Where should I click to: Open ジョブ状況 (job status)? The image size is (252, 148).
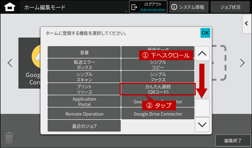pos(230,7)
